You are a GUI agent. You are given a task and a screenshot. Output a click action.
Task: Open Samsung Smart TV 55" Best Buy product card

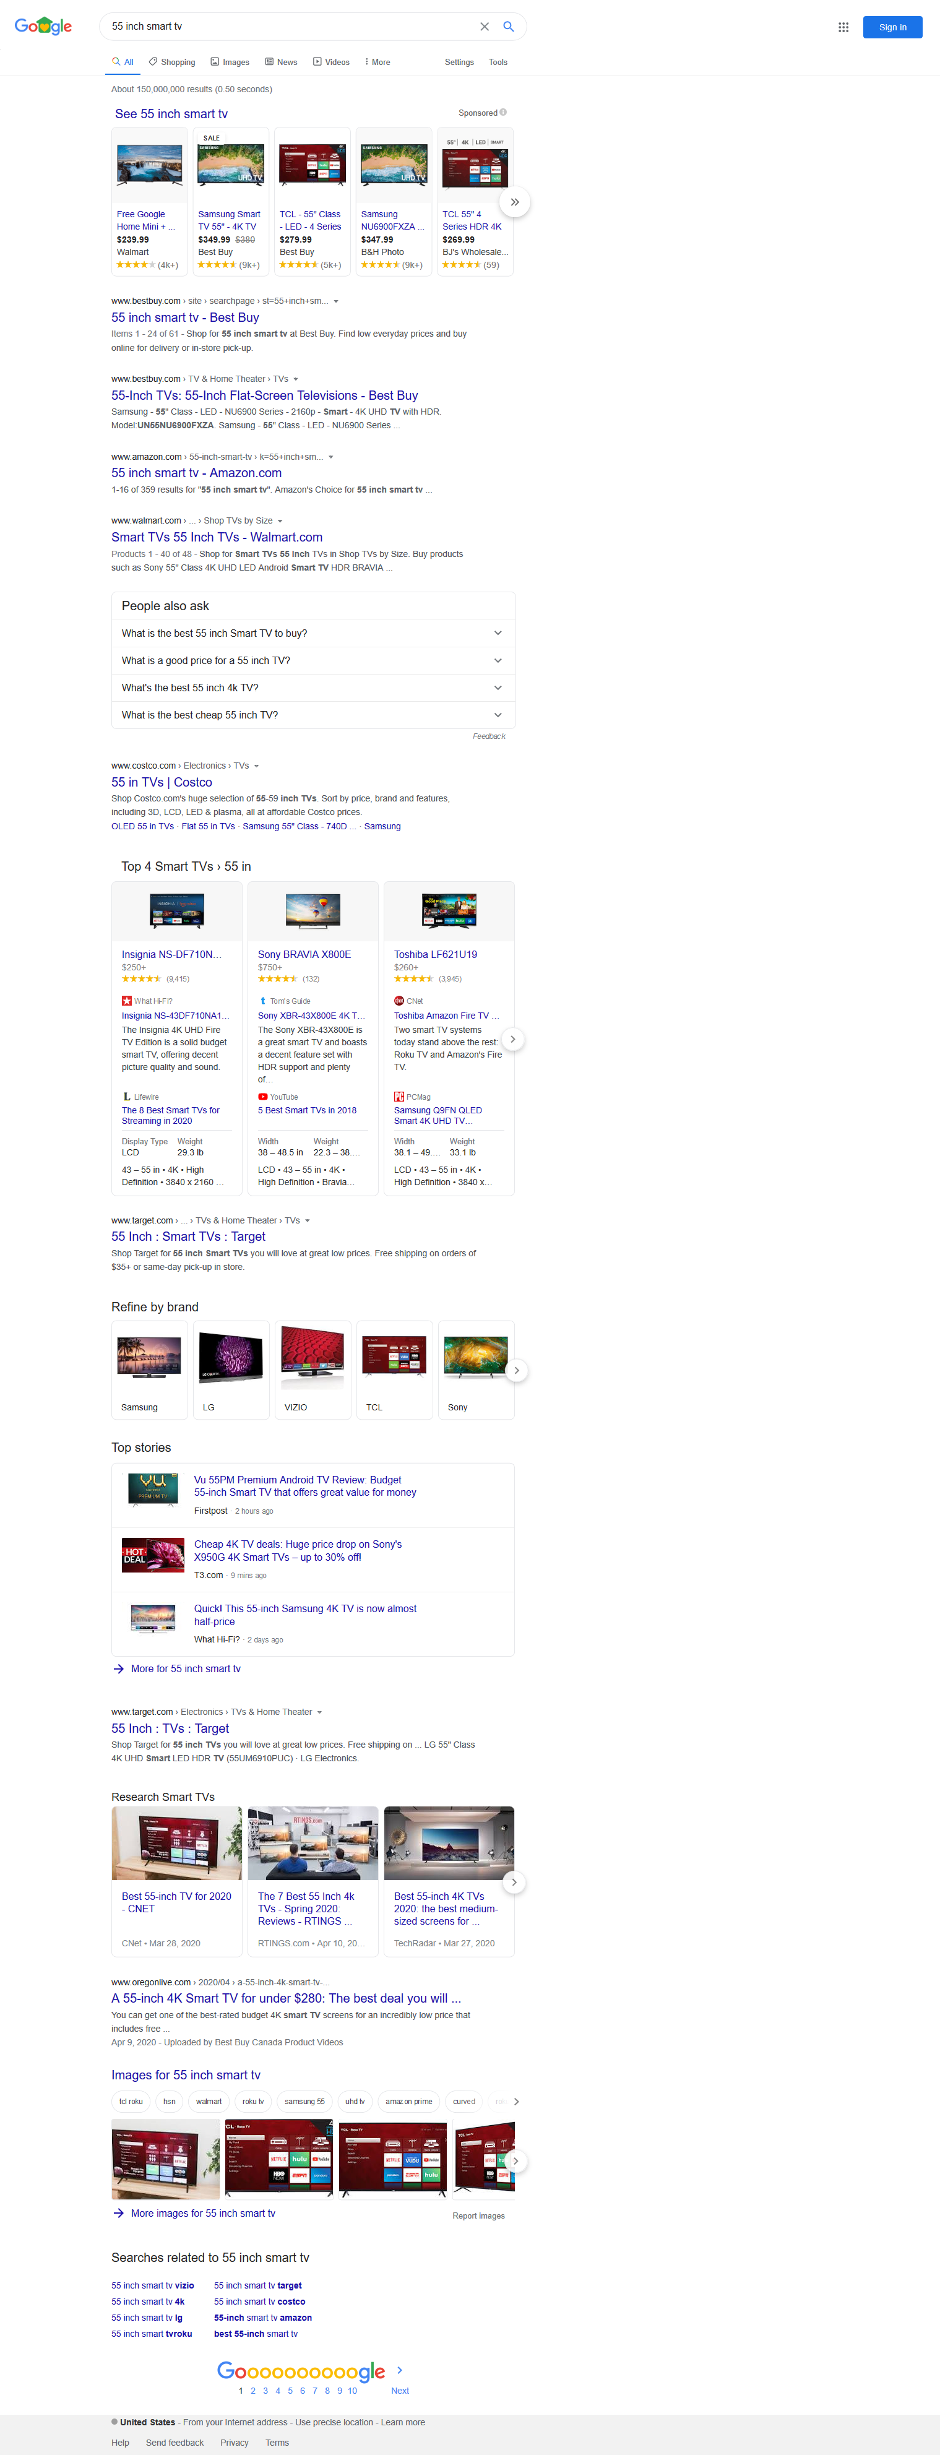pyautogui.click(x=231, y=202)
